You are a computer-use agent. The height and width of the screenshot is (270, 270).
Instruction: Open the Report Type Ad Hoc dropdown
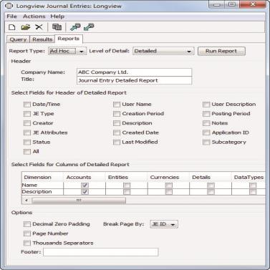point(67,51)
